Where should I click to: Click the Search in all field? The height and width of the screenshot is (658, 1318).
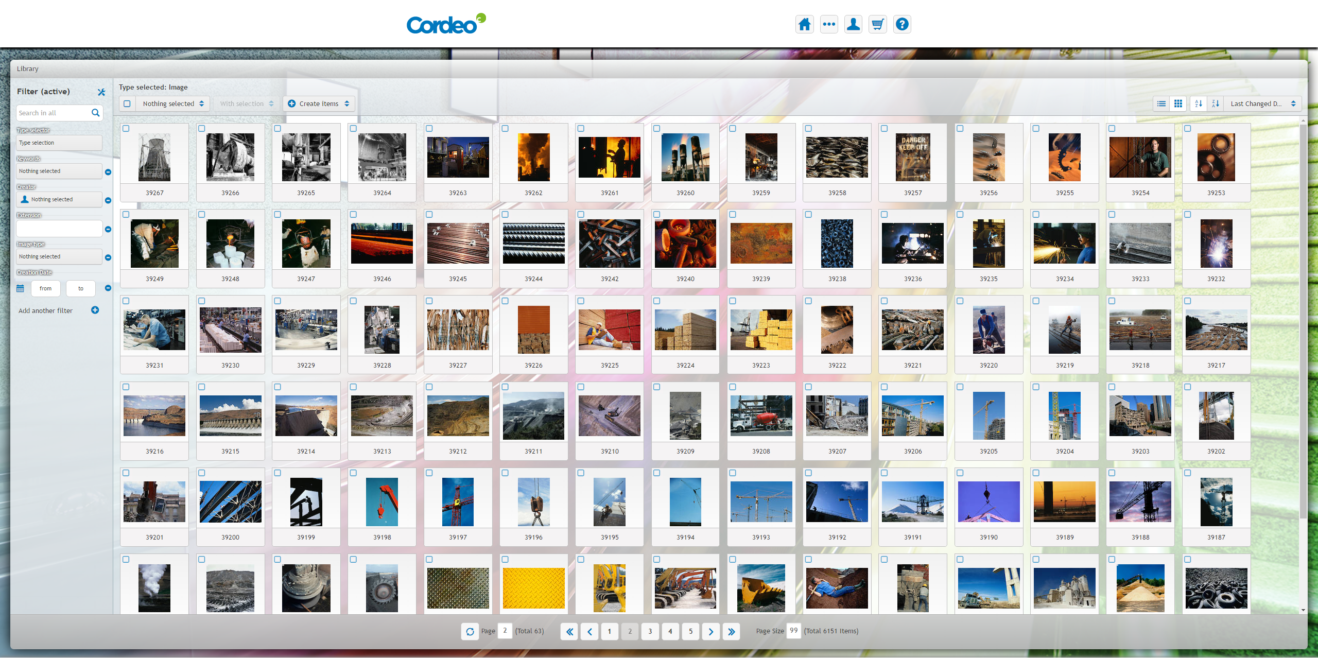[x=53, y=113]
